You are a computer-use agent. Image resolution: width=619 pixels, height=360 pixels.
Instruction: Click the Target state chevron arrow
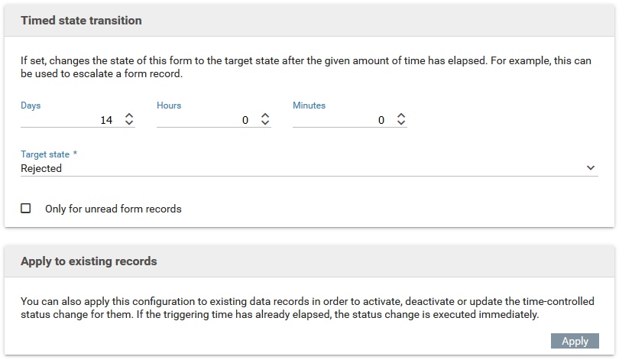tap(591, 168)
